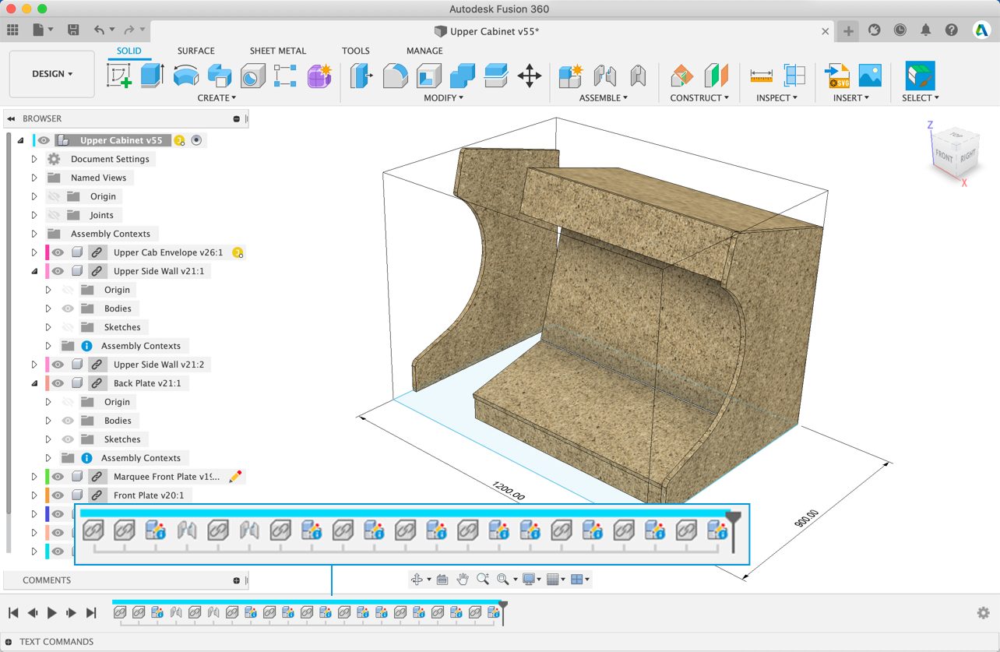1000x652 pixels.
Task: Click the New Component icon
Action: 571,76
